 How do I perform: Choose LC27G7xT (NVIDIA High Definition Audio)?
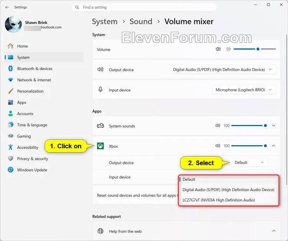pyautogui.click(x=229, y=200)
